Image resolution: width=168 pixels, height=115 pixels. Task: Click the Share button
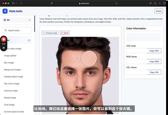(x=159, y=11)
